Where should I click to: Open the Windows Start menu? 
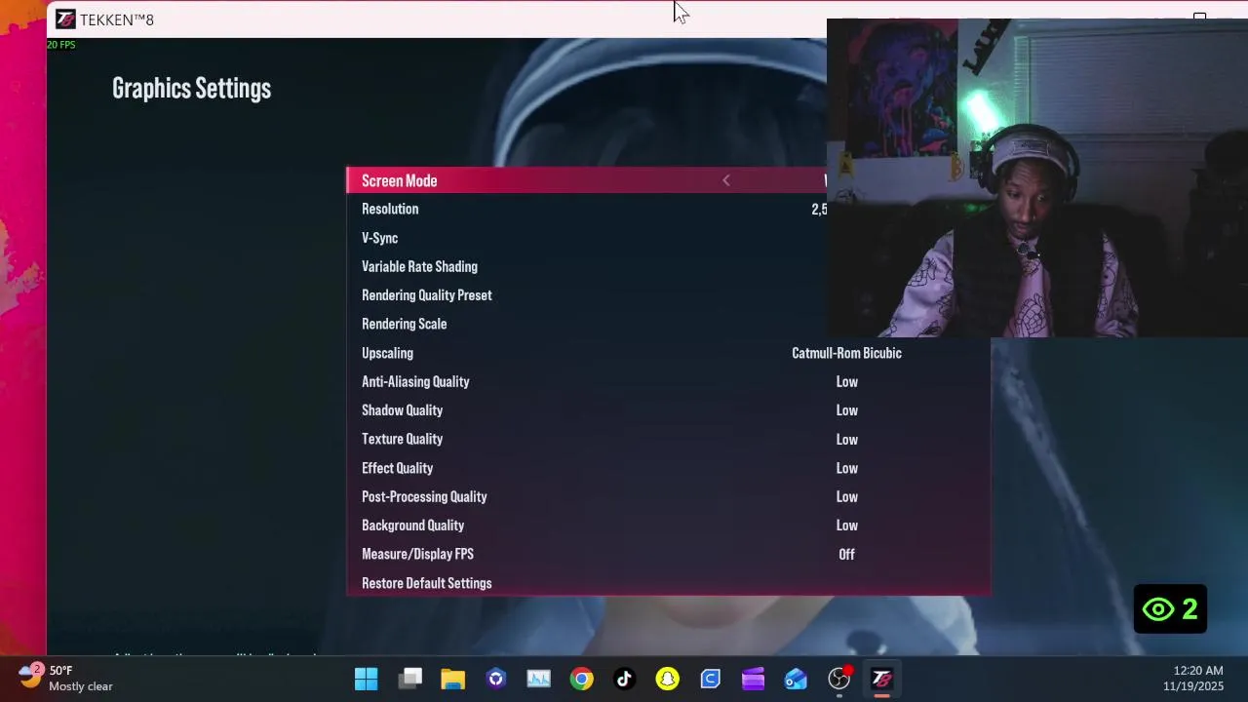click(x=367, y=679)
